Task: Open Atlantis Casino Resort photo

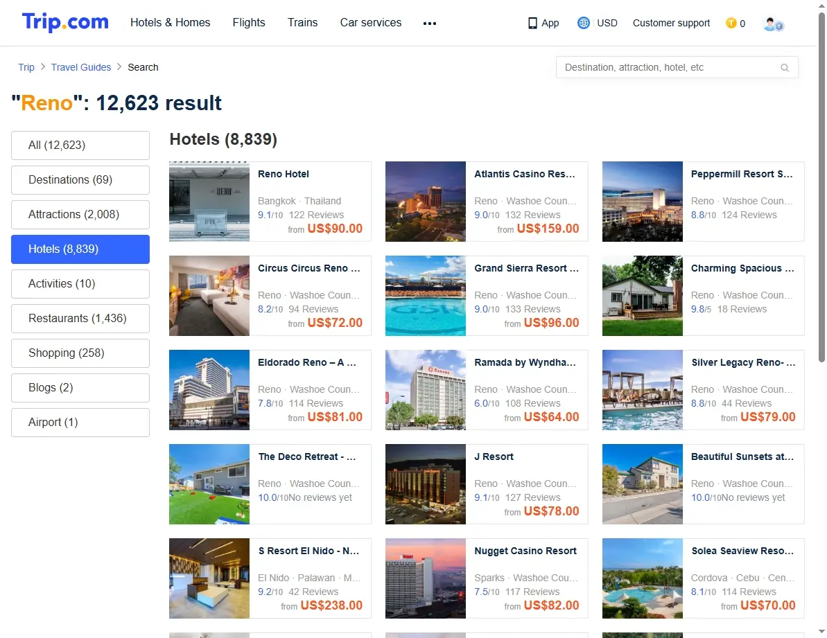Action: [x=426, y=202]
